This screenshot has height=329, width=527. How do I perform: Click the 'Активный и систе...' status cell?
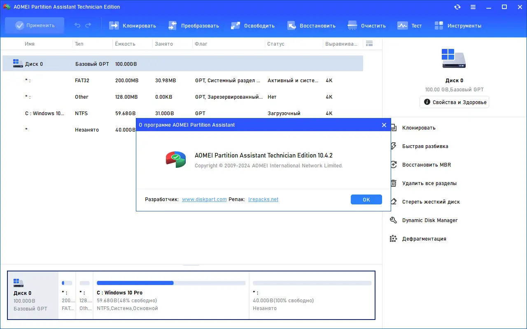pyautogui.click(x=293, y=81)
